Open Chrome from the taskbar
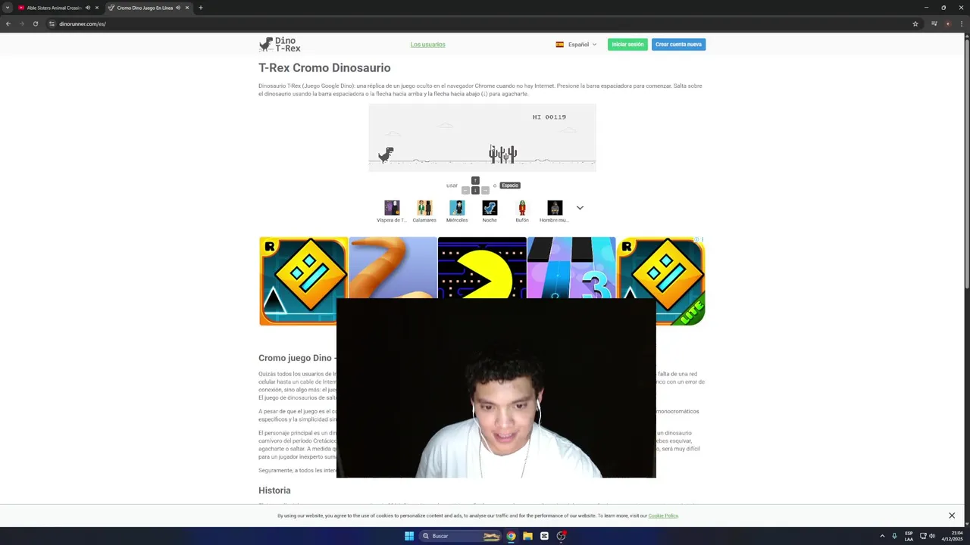The image size is (970, 545). point(511,536)
